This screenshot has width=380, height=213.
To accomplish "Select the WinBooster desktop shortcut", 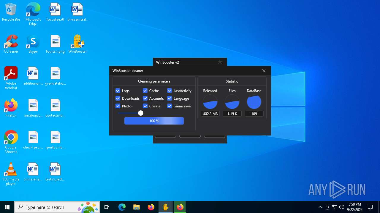I will pos(78,44).
